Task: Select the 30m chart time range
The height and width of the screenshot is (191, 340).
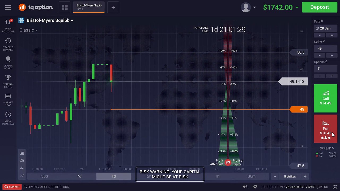Action: point(252,176)
